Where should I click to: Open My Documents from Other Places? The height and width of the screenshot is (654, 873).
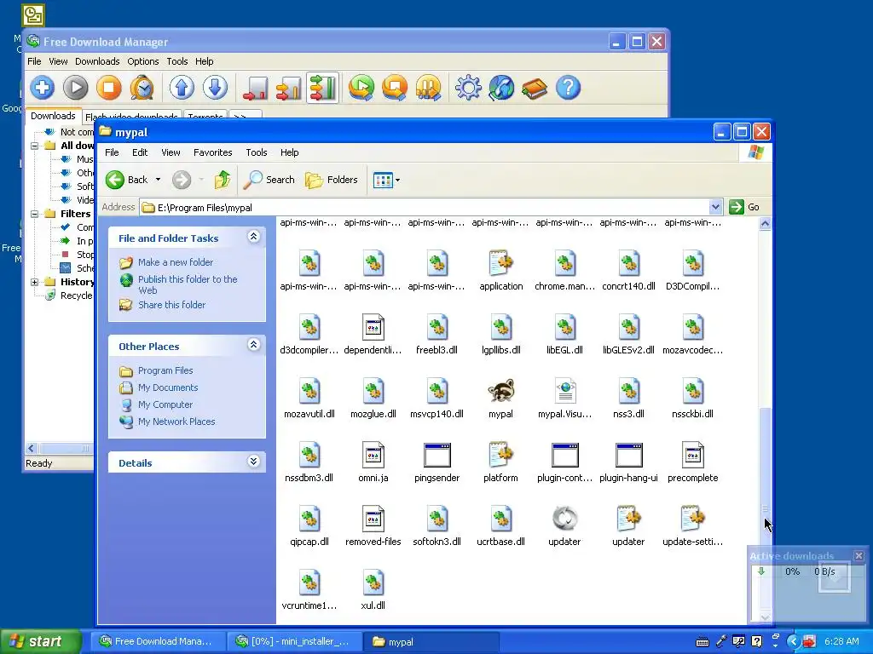pyautogui.click(x=168, y=387)
